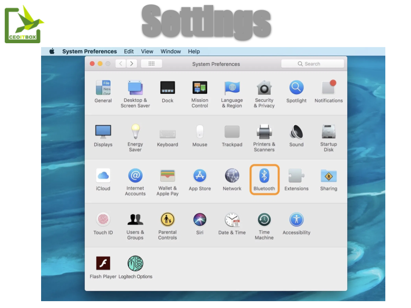Open the Edit menu
Screen dimensions: 411x308
(x=129, y=51)
